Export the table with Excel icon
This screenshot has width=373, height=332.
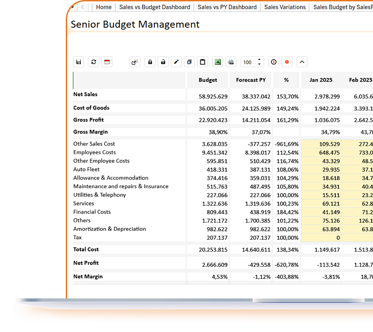(218, 62)
